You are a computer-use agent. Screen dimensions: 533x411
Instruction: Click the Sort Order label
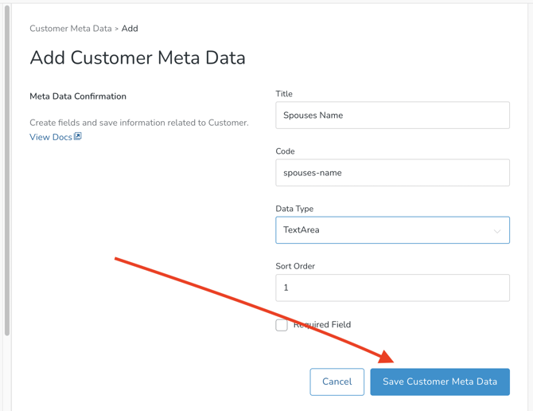coord(296,266)
